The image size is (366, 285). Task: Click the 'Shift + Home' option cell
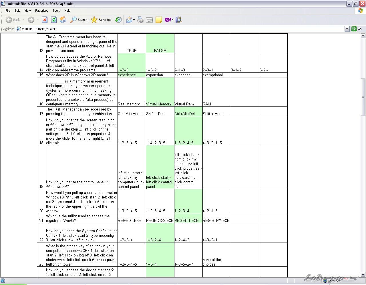pyautogui.click(x=217, y=111)
